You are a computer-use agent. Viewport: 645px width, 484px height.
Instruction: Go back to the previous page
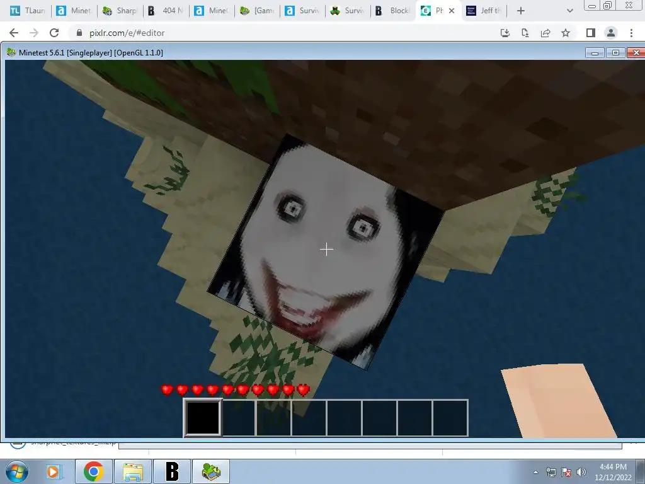(x=14, y=33)
